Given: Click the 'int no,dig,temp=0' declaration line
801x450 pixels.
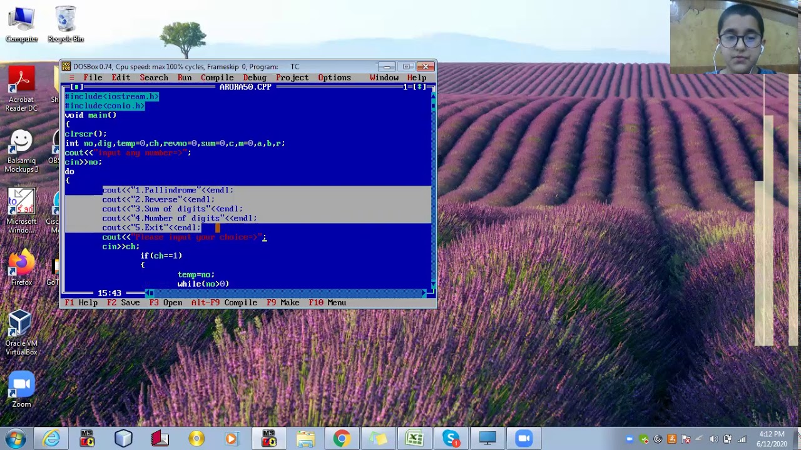Looking at the screenshot, I should [x=175, y=143].
